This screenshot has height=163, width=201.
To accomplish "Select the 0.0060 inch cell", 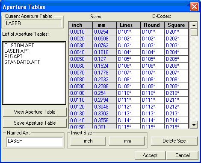I will pyautogui.click(x=81, y=66).
